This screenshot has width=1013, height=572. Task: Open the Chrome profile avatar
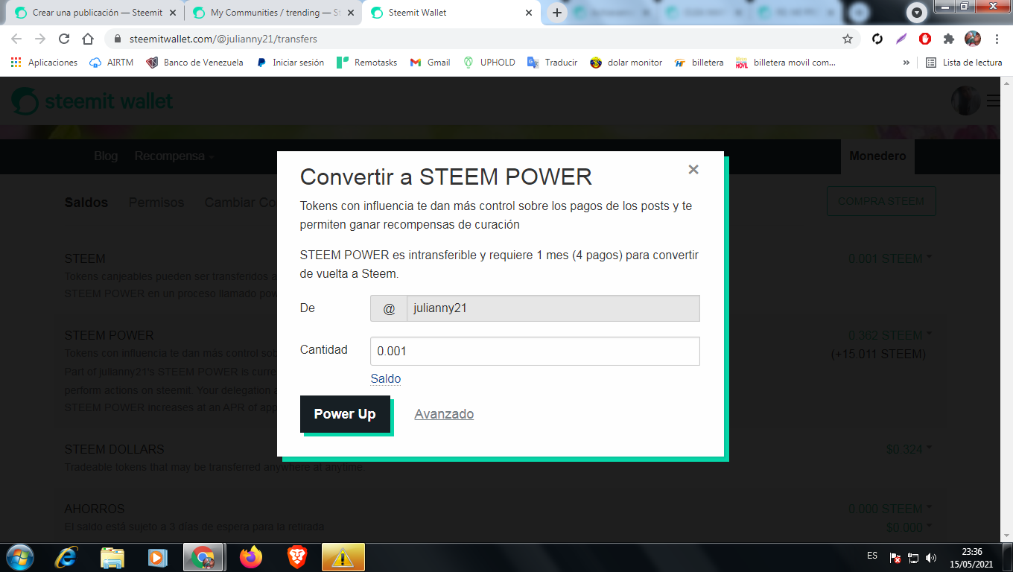click(973, 39)
